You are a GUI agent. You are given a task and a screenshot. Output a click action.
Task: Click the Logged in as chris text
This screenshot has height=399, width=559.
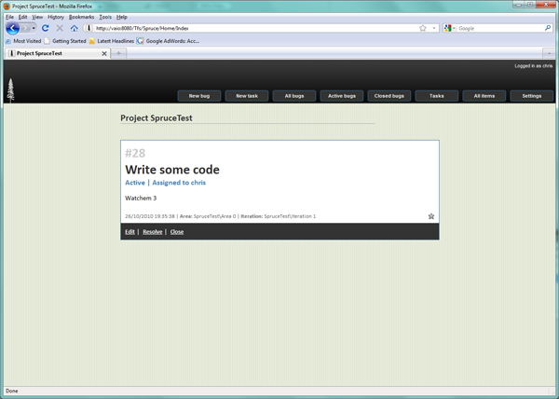pyautogui.click(x=533, y=66)
